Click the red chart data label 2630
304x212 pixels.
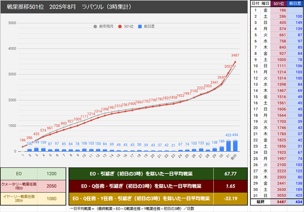click(221, 78)
